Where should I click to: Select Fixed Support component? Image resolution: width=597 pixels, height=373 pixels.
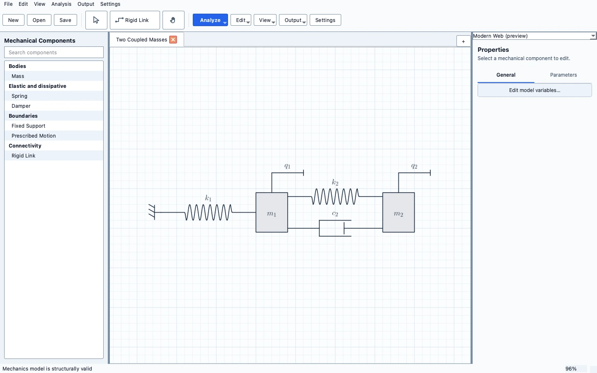54,126
